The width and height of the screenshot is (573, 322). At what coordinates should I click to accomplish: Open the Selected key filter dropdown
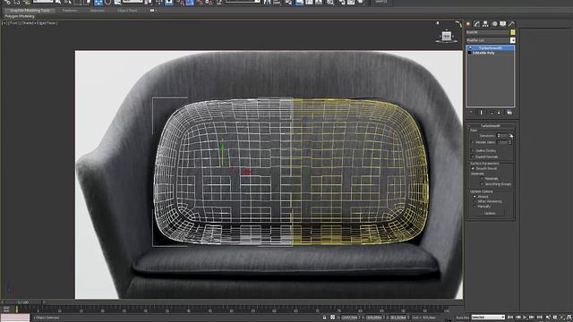tap(488, 318)
